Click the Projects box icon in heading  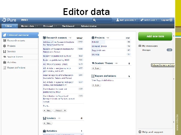point(93,38)
